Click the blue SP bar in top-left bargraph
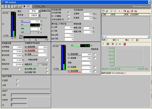Viewport: 152px width, 109px height. click(x=12, y=26)
